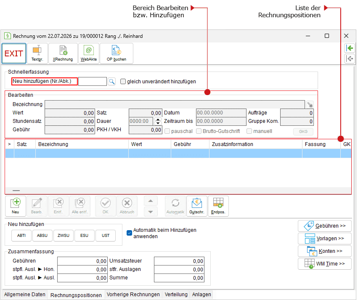Add a UST position
Viewport: 363px width, 300px height.
pos(106,236)
